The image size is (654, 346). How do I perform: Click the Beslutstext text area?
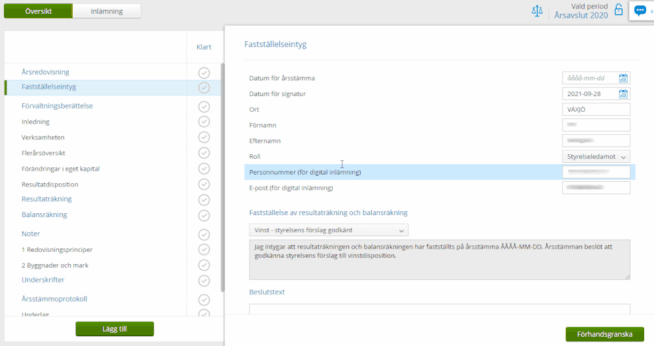(439, 309)
